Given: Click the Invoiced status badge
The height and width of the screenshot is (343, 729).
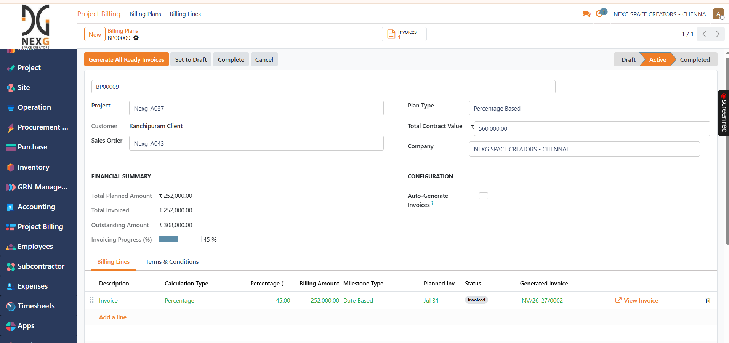Looking at the screenshot, I should click(476, 300).
